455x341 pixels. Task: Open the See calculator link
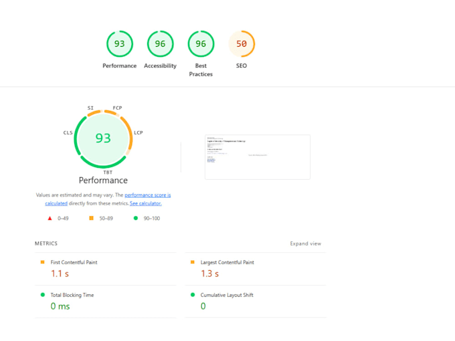[146, 203]
